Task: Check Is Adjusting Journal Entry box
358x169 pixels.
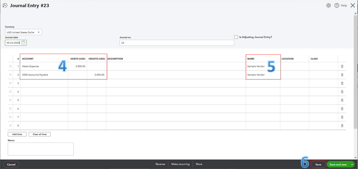Action: (236, 37)
